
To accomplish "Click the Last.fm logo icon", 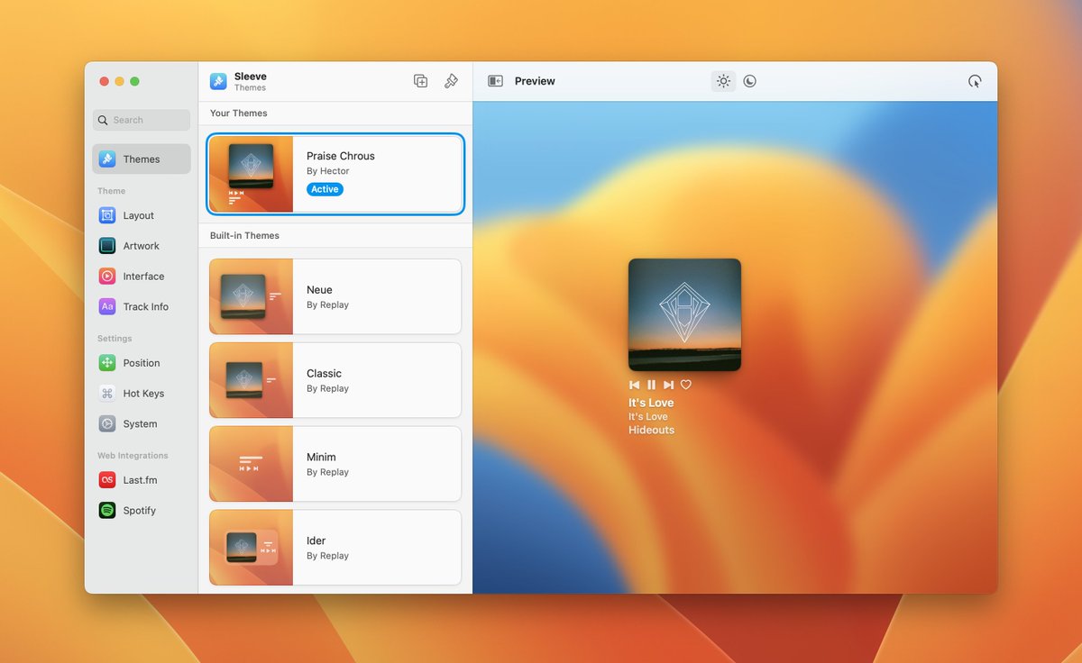I will point(107,480).
